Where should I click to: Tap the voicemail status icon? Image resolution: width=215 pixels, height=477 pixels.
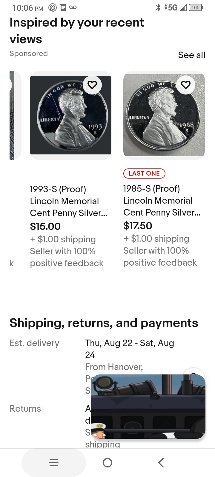point(73,7)
